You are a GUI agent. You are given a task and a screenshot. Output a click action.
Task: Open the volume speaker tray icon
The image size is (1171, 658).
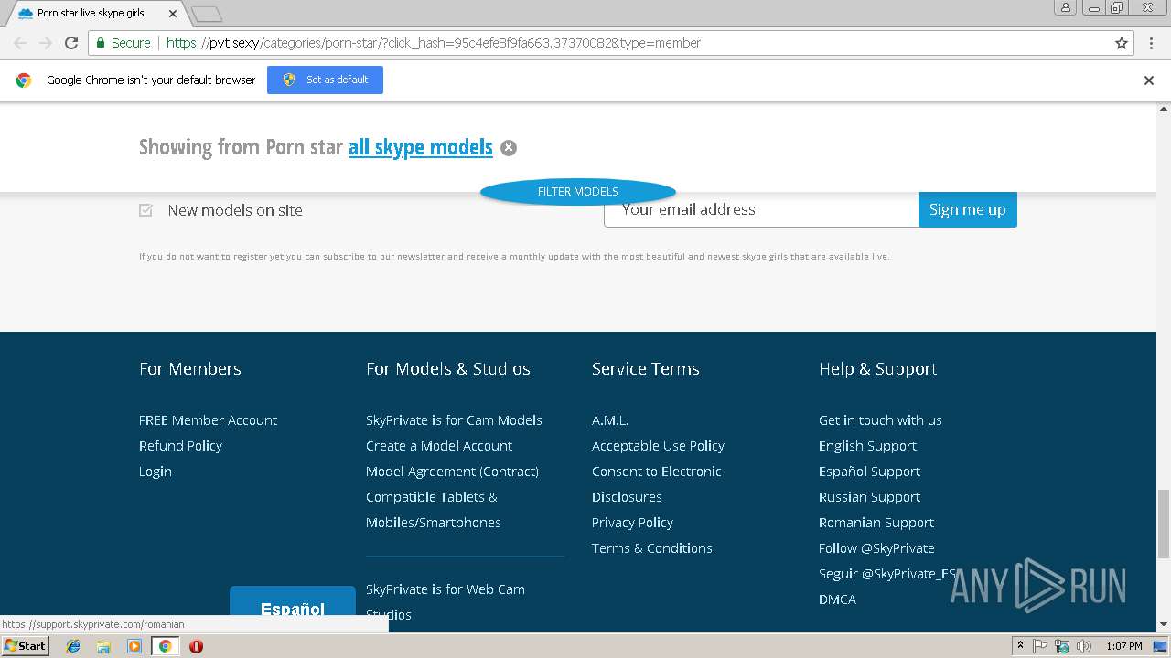(1084, 646)
